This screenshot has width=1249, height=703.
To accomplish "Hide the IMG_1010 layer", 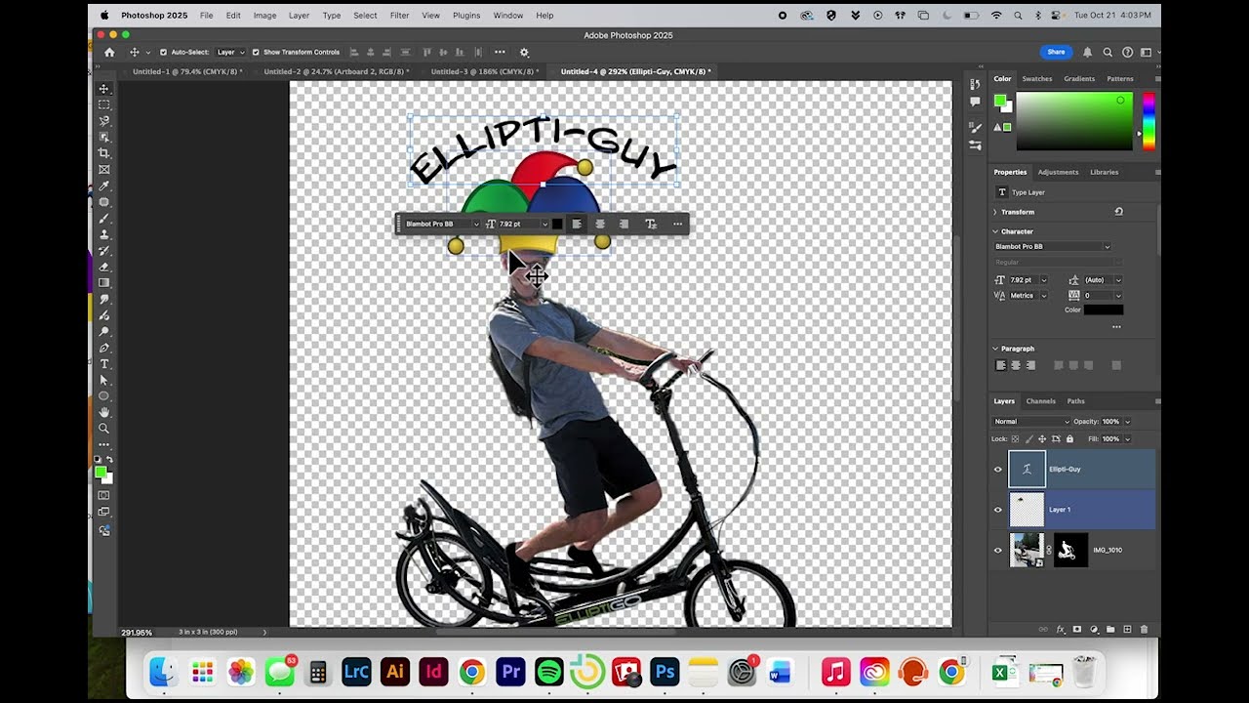I will 997,551.
